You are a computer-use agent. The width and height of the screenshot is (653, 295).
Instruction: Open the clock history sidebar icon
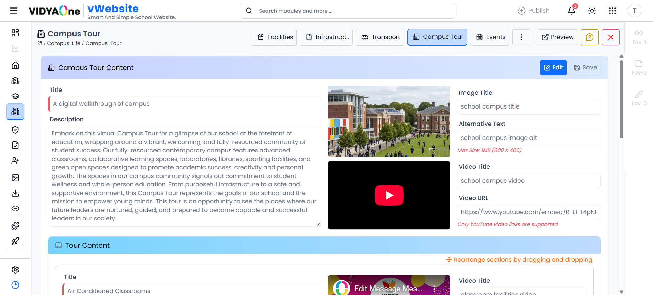pyautogui.click(x=15, y=285)
